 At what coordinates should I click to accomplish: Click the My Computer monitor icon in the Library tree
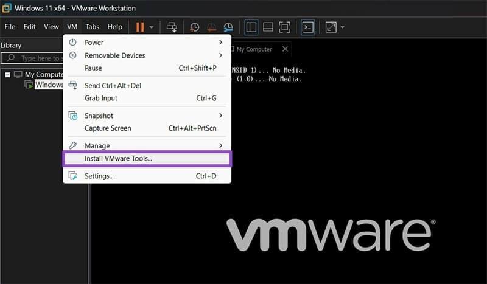18,74
